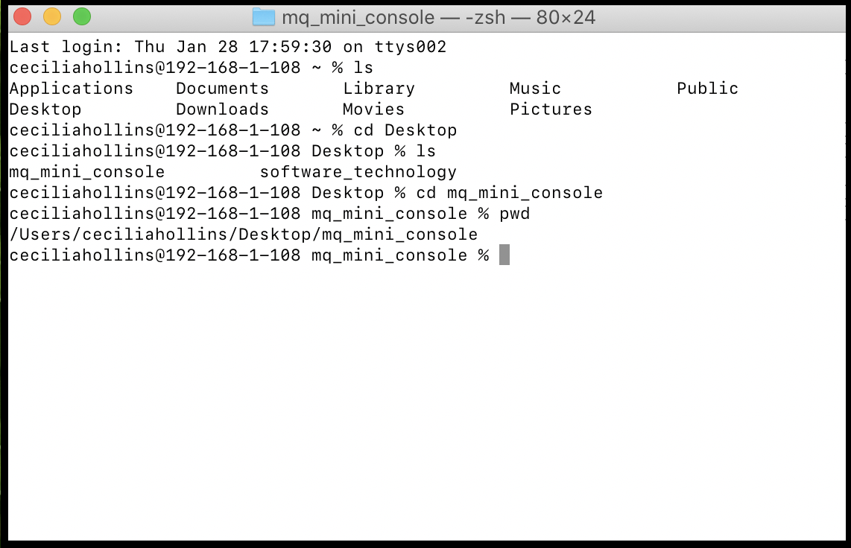Close the Terminal window with red button
The width and height of the screenshot is (851, 548).
(23, 16)
